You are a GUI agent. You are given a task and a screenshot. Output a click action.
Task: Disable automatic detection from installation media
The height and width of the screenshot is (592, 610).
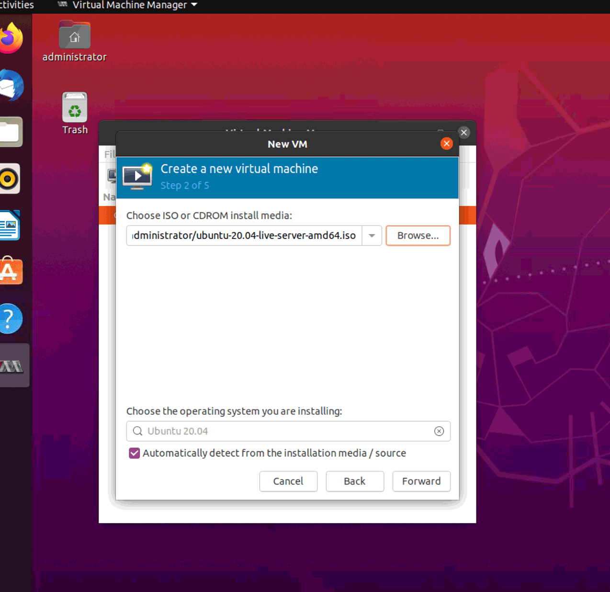134,453
